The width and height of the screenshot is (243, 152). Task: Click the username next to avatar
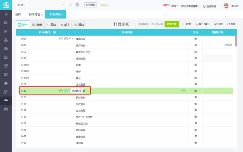(235, 6)
